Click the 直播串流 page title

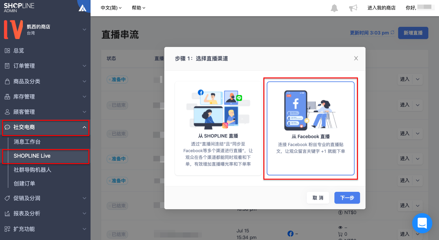pos(120,34)
